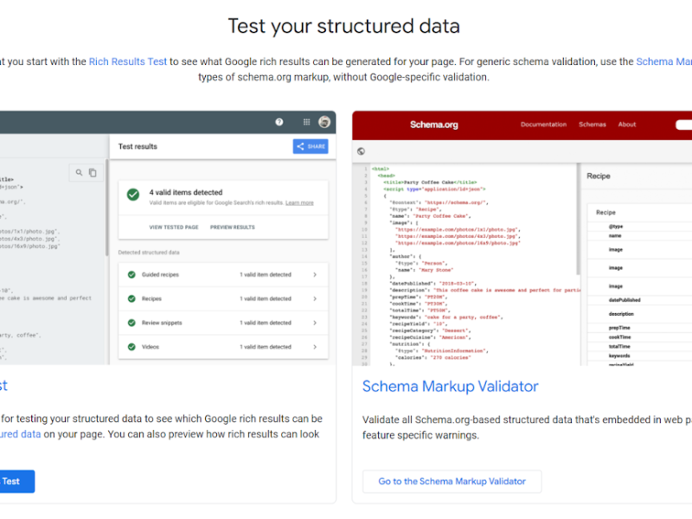The height and width of the screenshot is (519, 692).
Task: Click the copy code icon
Action: click(93, 173)
